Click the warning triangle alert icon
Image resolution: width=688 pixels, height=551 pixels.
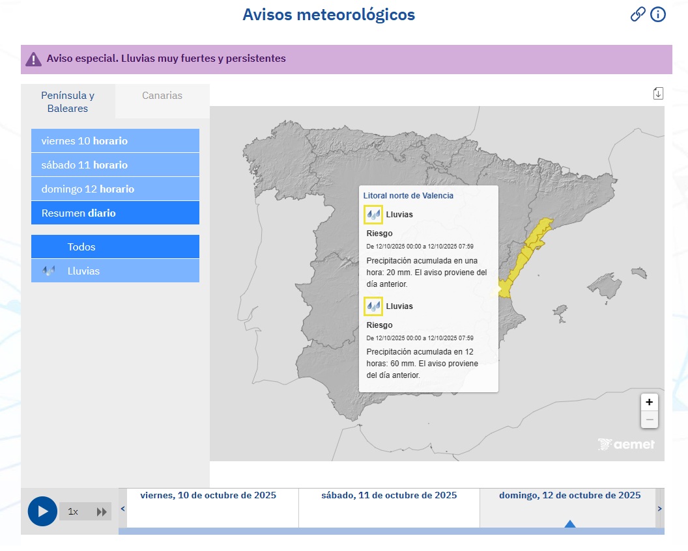click(33, 59)
